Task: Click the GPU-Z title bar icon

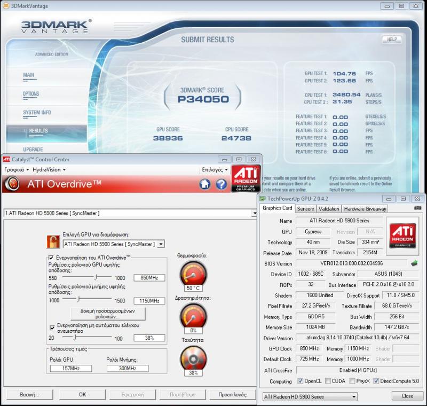Action: point(263,198)
